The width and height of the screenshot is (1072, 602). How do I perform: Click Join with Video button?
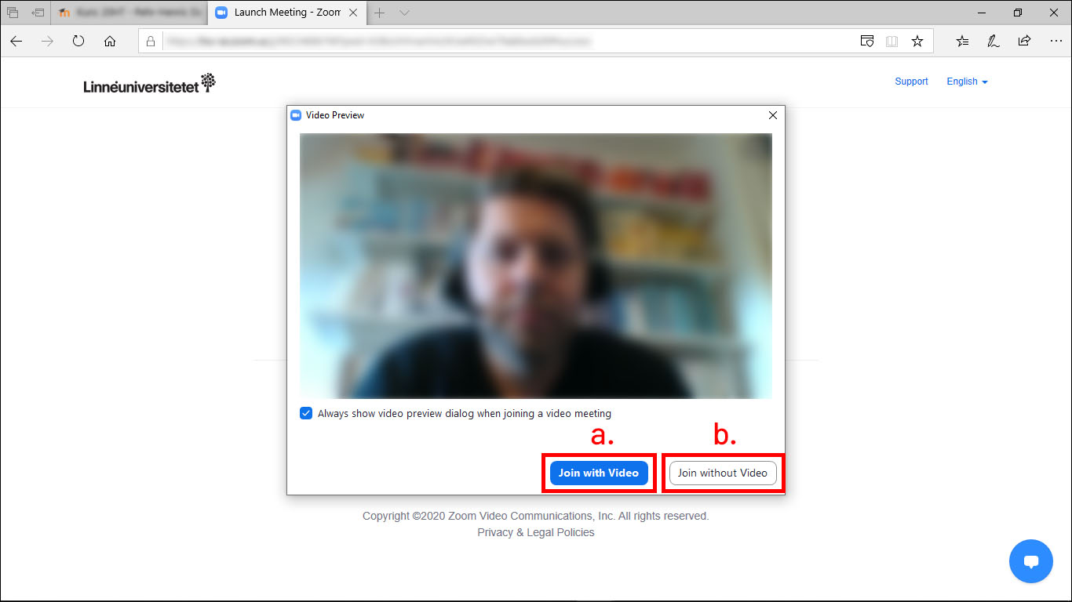(x=599, y=473)
